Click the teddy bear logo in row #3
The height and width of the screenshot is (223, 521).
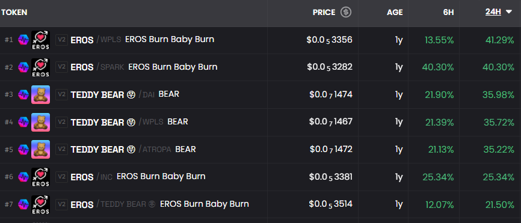[x=40, y=94]
